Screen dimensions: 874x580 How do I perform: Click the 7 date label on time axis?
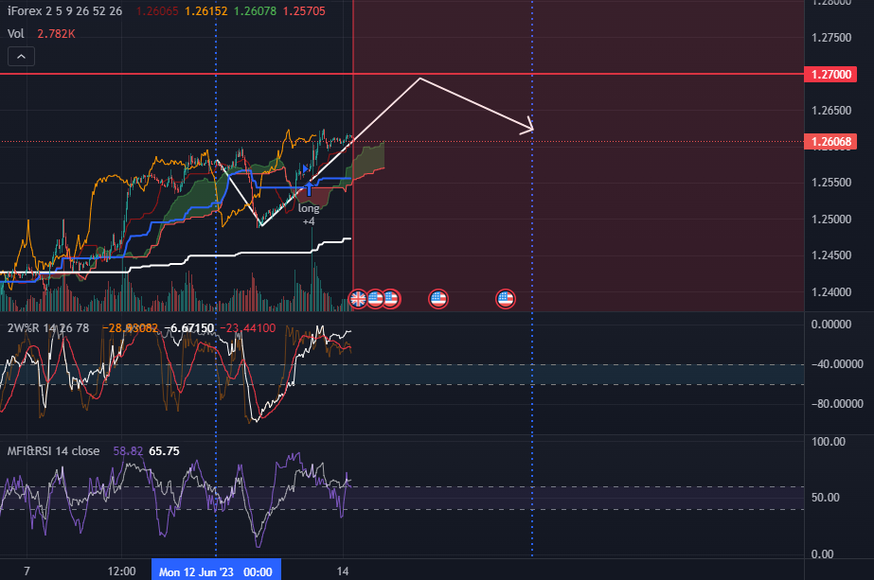[27, 571]
